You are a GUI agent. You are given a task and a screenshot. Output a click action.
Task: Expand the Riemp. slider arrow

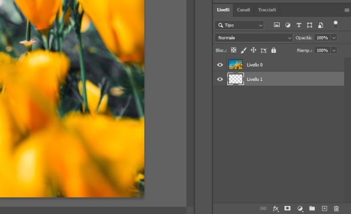pos(334,50)
